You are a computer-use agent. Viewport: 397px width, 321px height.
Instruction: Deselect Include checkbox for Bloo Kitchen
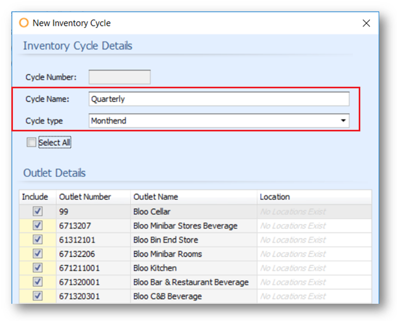[38, 268]
